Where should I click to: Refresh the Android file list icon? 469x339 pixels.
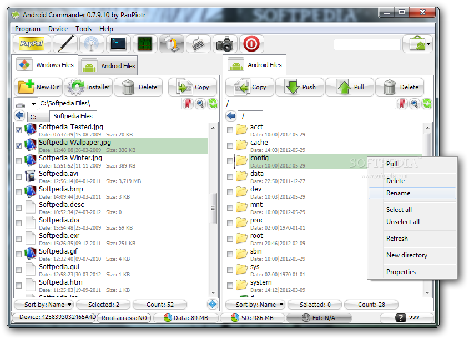427,104
